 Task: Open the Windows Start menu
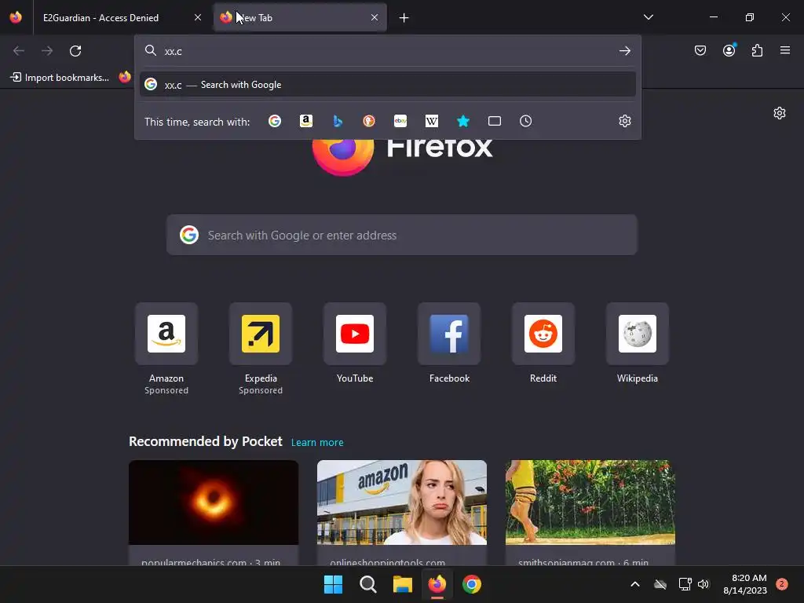click(x=333, y=584)
